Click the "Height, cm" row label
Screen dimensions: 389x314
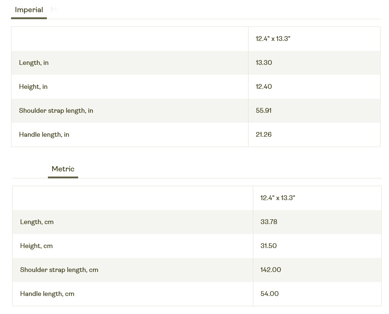37,246
